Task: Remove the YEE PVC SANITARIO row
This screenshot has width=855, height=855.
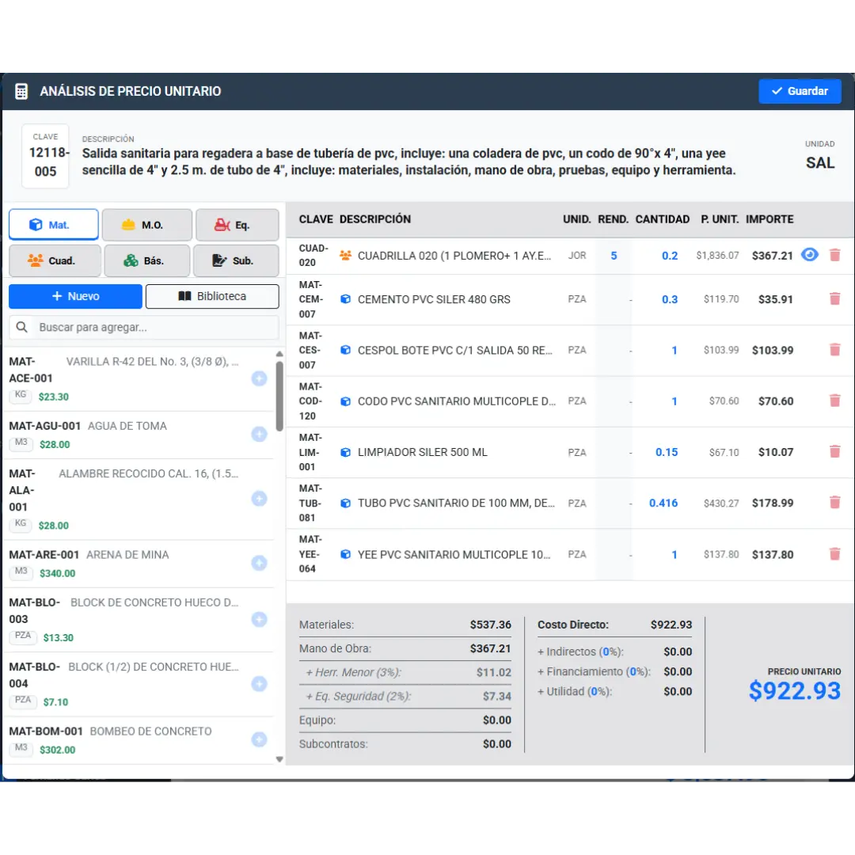Action: pos(834,554)
